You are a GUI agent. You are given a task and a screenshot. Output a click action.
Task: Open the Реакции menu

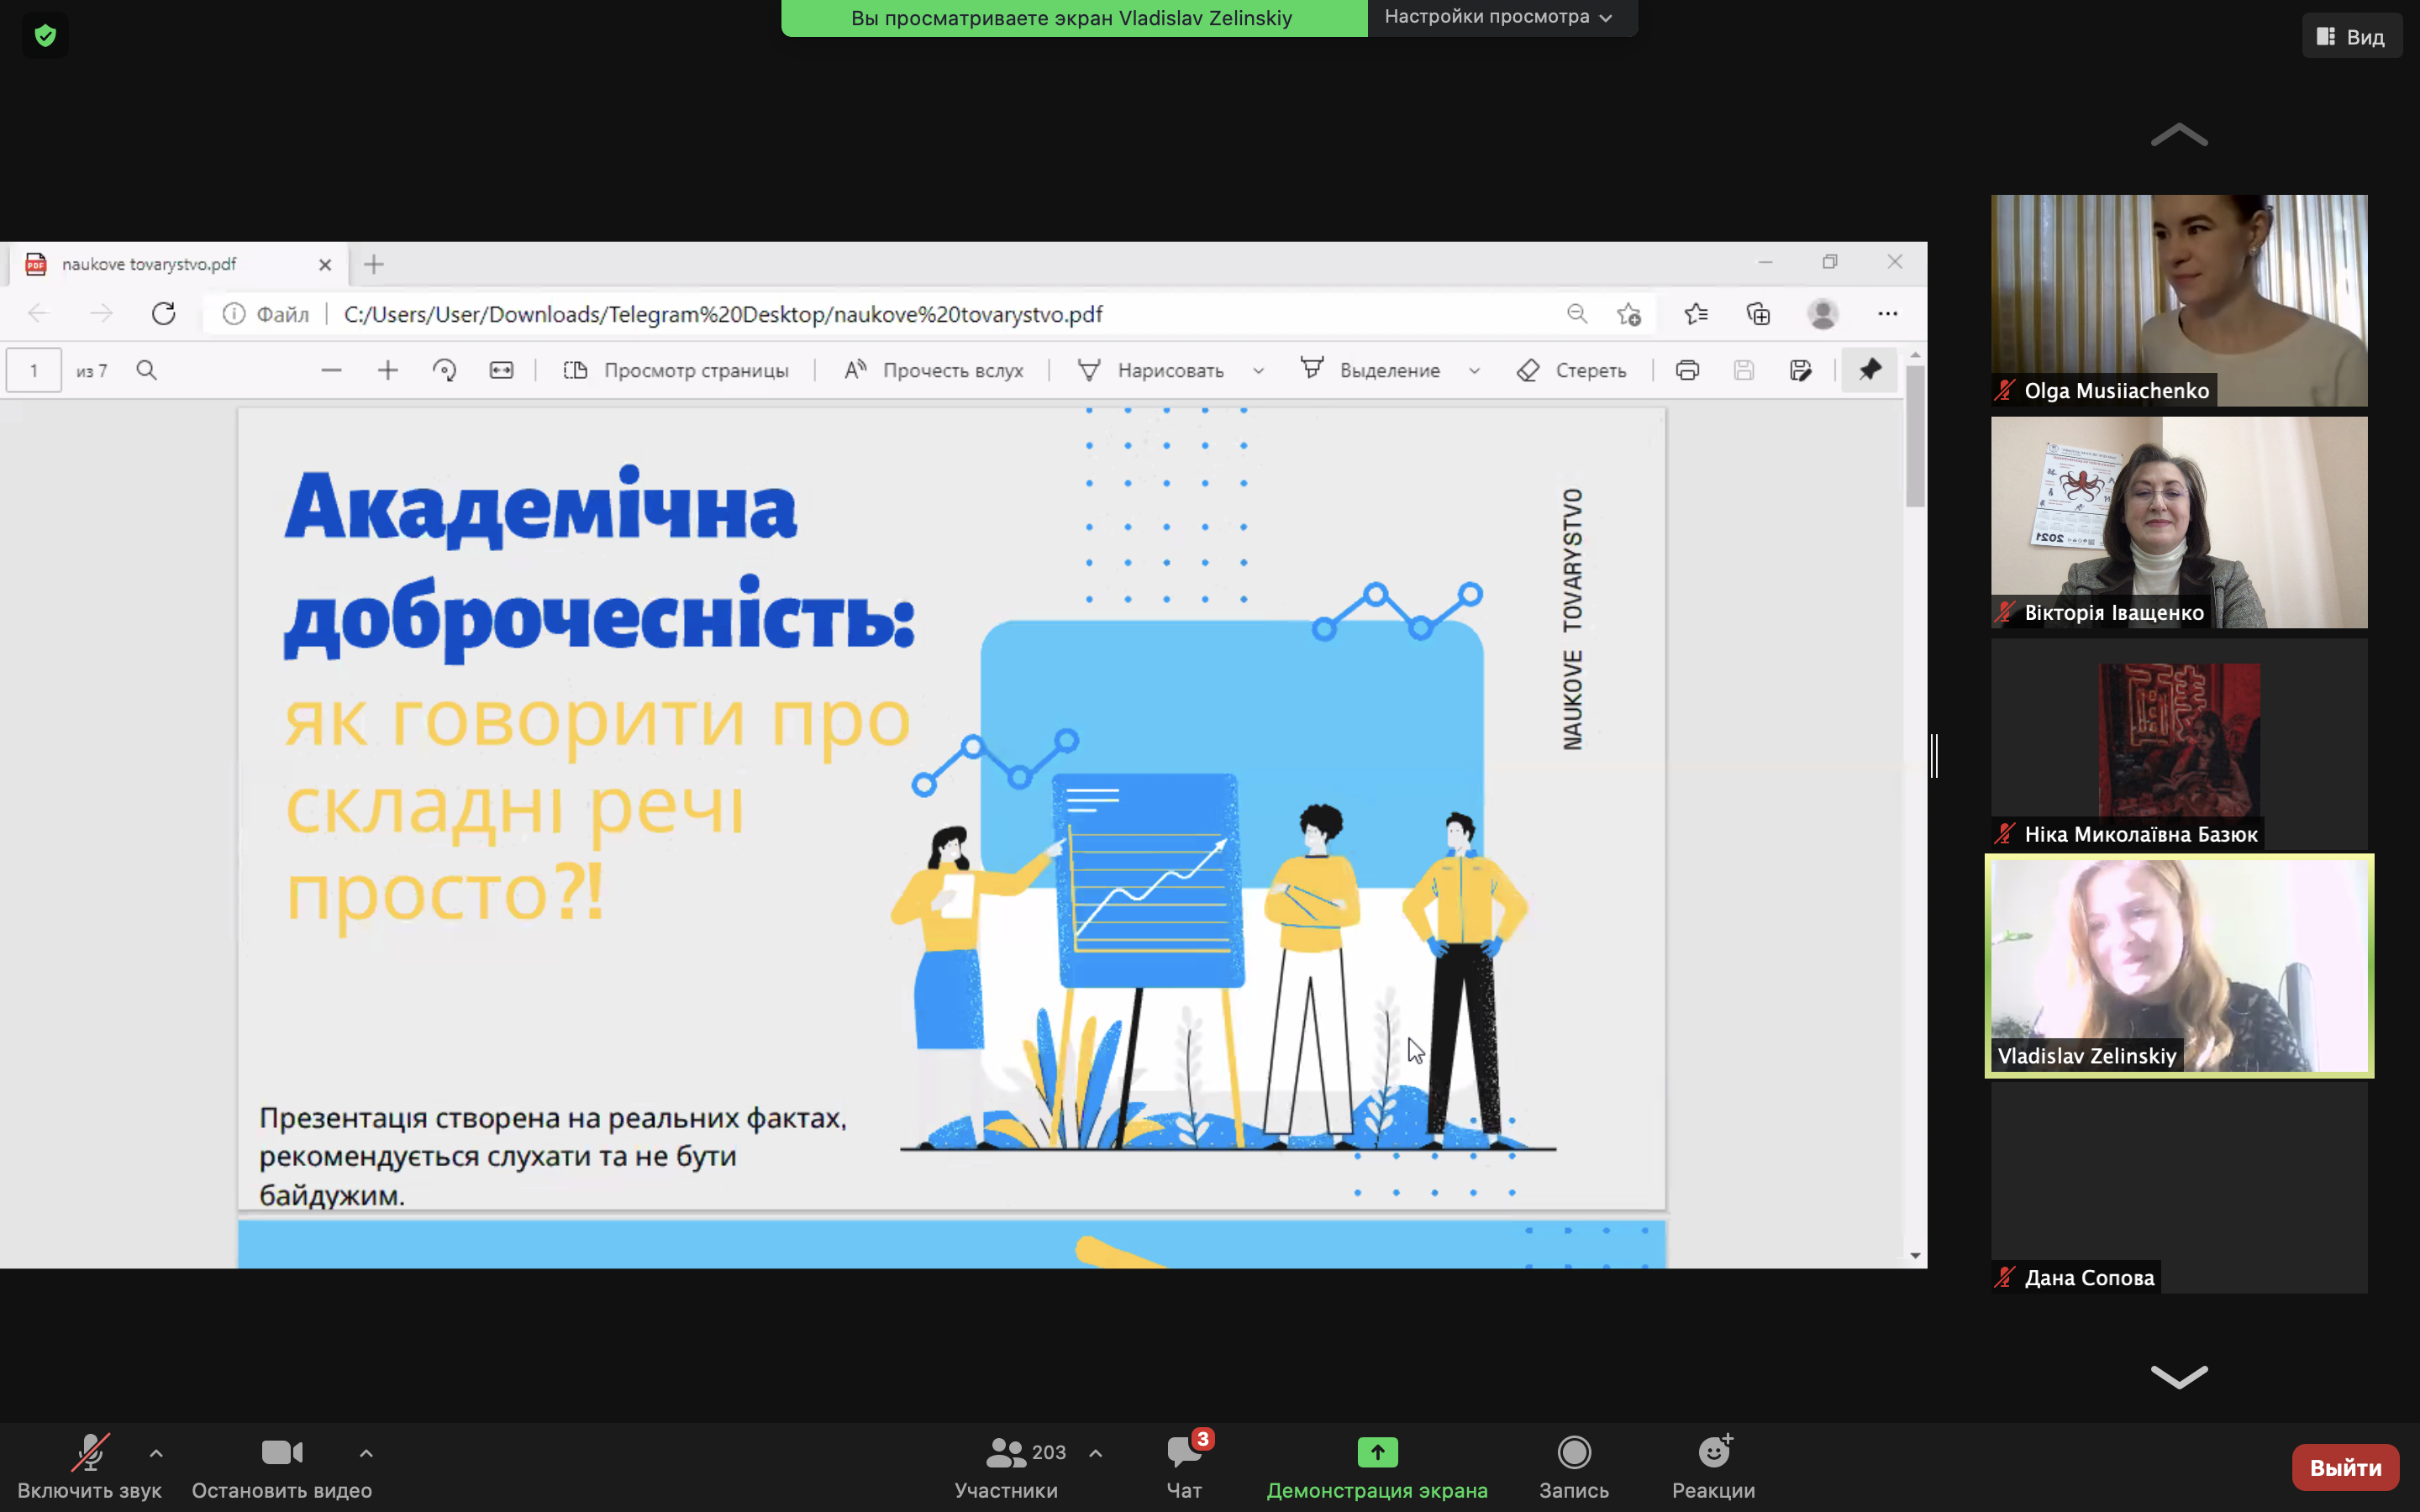click(x=1714, y=1467)
